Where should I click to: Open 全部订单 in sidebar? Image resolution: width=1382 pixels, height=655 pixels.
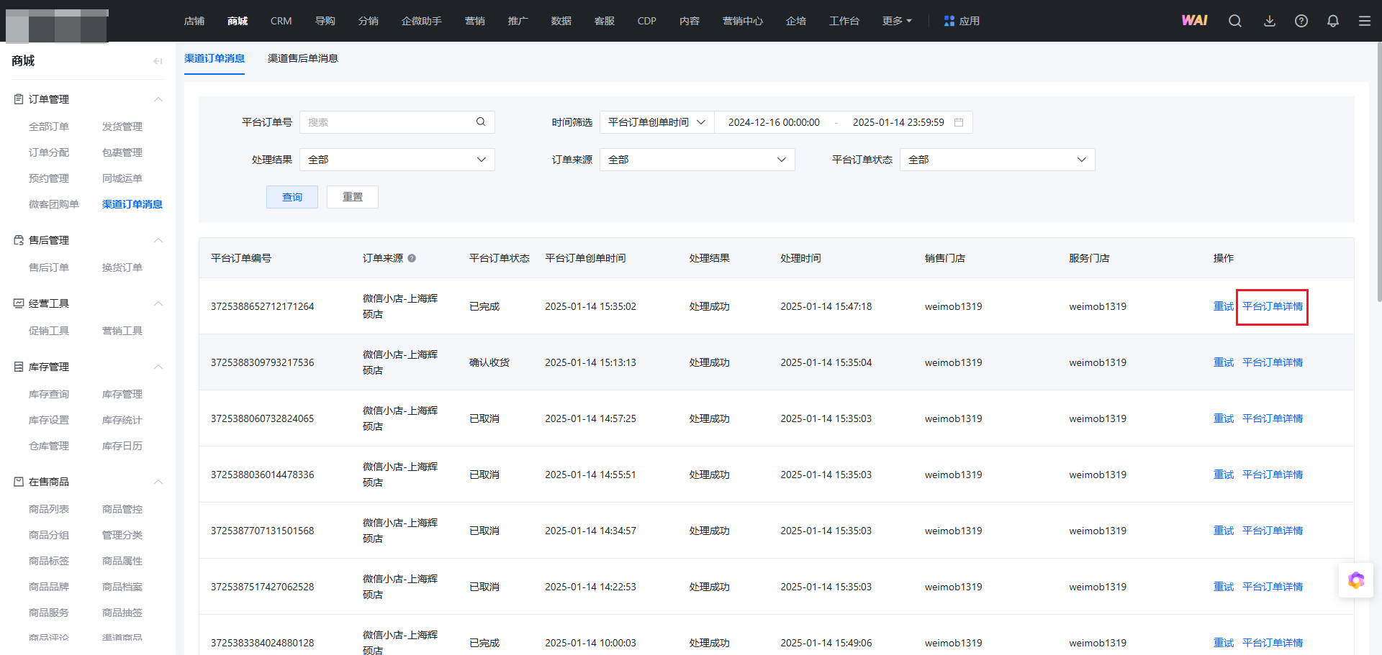(x=49, y=127)
